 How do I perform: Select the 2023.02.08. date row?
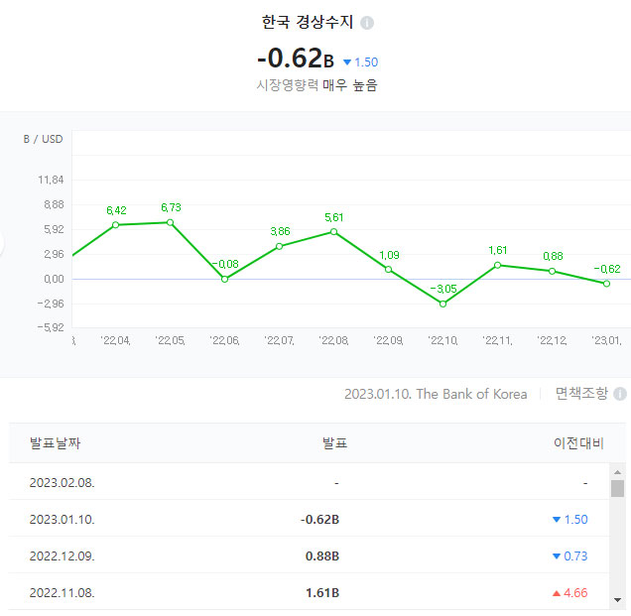(x=309, y=482)
